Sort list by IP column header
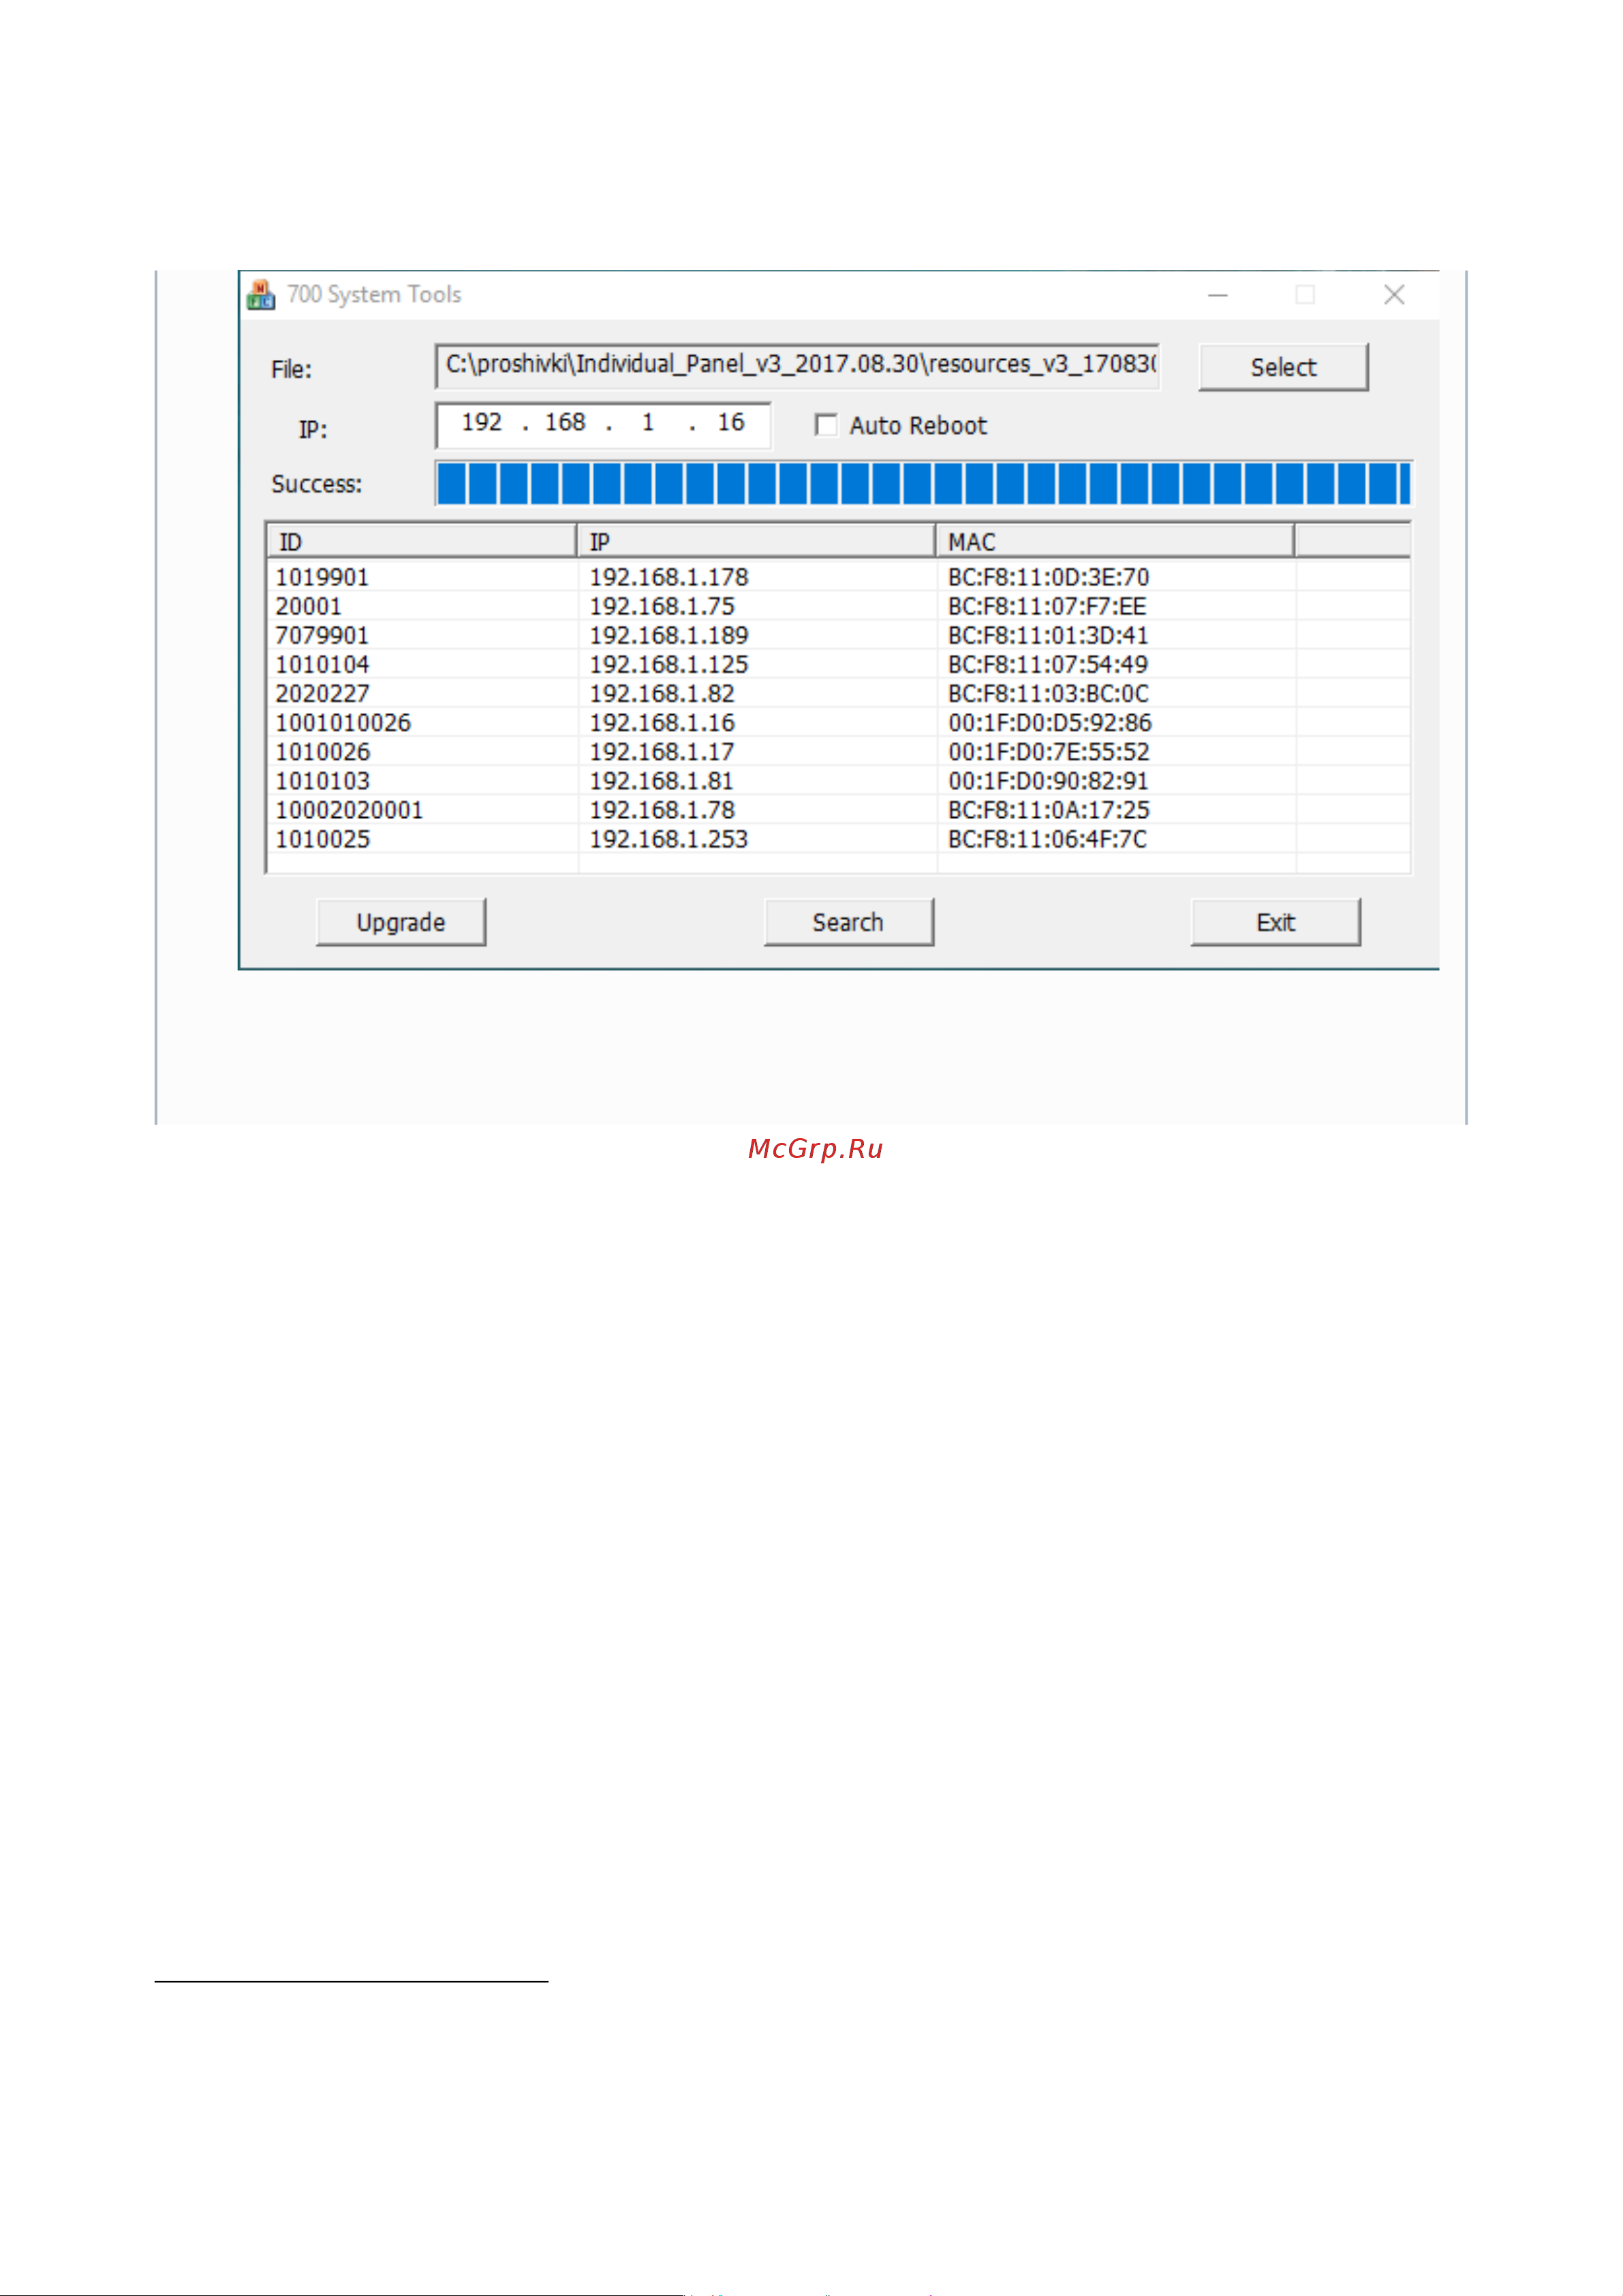This screenshot has height=2296, width=1623. click(756, 541)
